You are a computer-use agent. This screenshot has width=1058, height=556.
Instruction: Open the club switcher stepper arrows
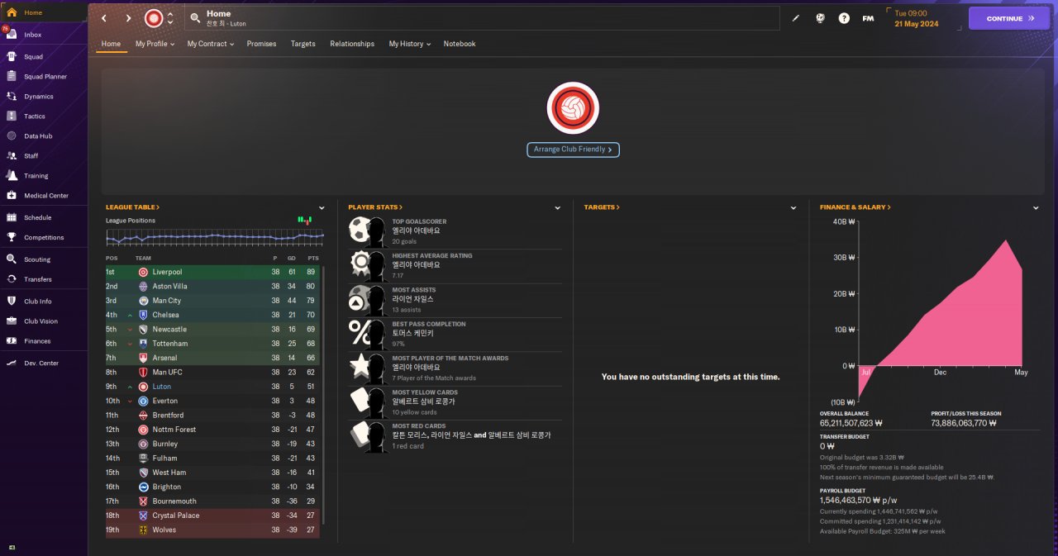coord(170,18)
